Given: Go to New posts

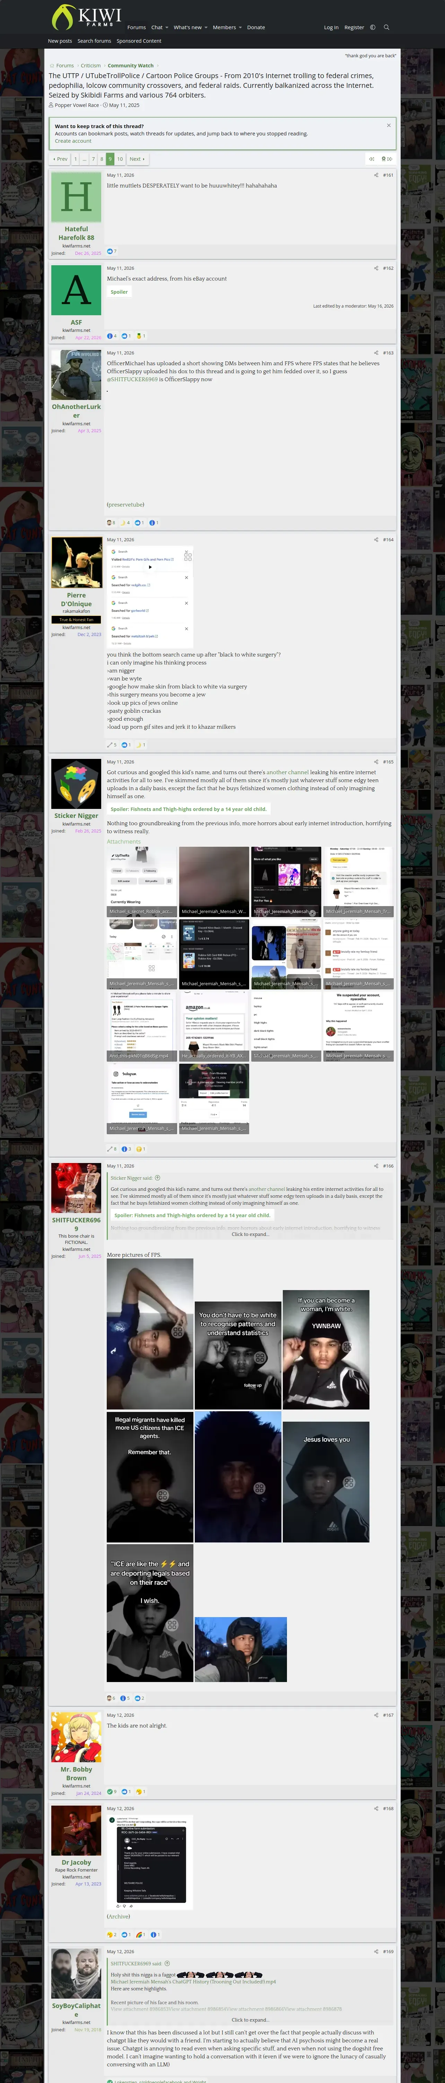Looking at the screenshot, I should point(60,41).
